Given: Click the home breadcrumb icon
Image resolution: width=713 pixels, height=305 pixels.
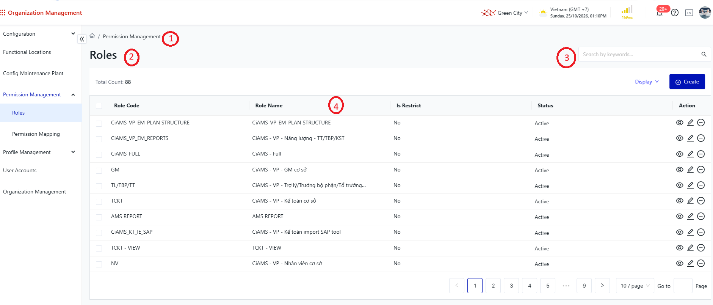Looking at the screenshot, I should (92, 36).
